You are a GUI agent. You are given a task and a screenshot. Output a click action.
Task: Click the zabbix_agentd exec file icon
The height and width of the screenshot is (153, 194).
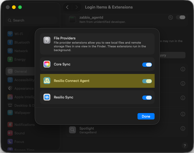(x=72, y=19)
